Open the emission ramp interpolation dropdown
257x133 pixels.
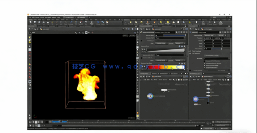(x=162, y=61)
